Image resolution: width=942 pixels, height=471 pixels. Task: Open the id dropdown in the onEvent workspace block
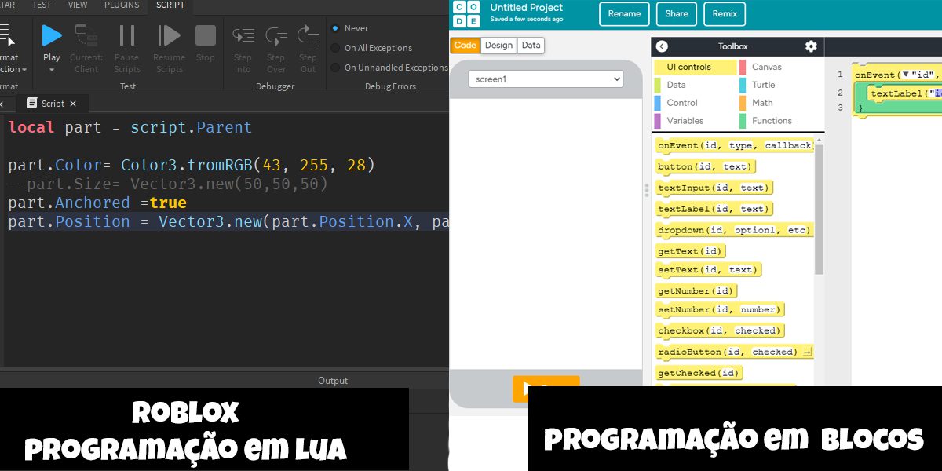click(x=905, y=75)
